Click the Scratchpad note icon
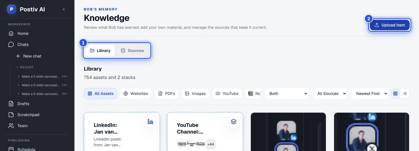The width and height of the screenshot is (419, 151). pyautogui.click(x=11, y=115)
